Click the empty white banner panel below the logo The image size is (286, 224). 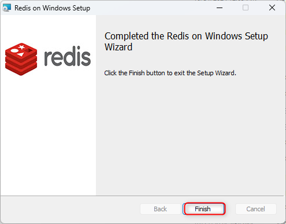48,135
